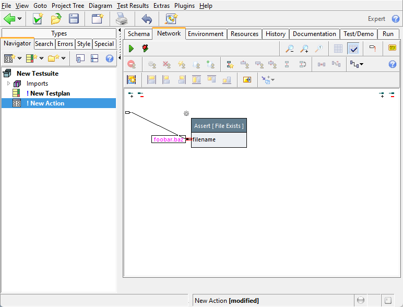403x307 pixels.
Task: Click the open folder icon in toolbar
Action: click(56, 19)
